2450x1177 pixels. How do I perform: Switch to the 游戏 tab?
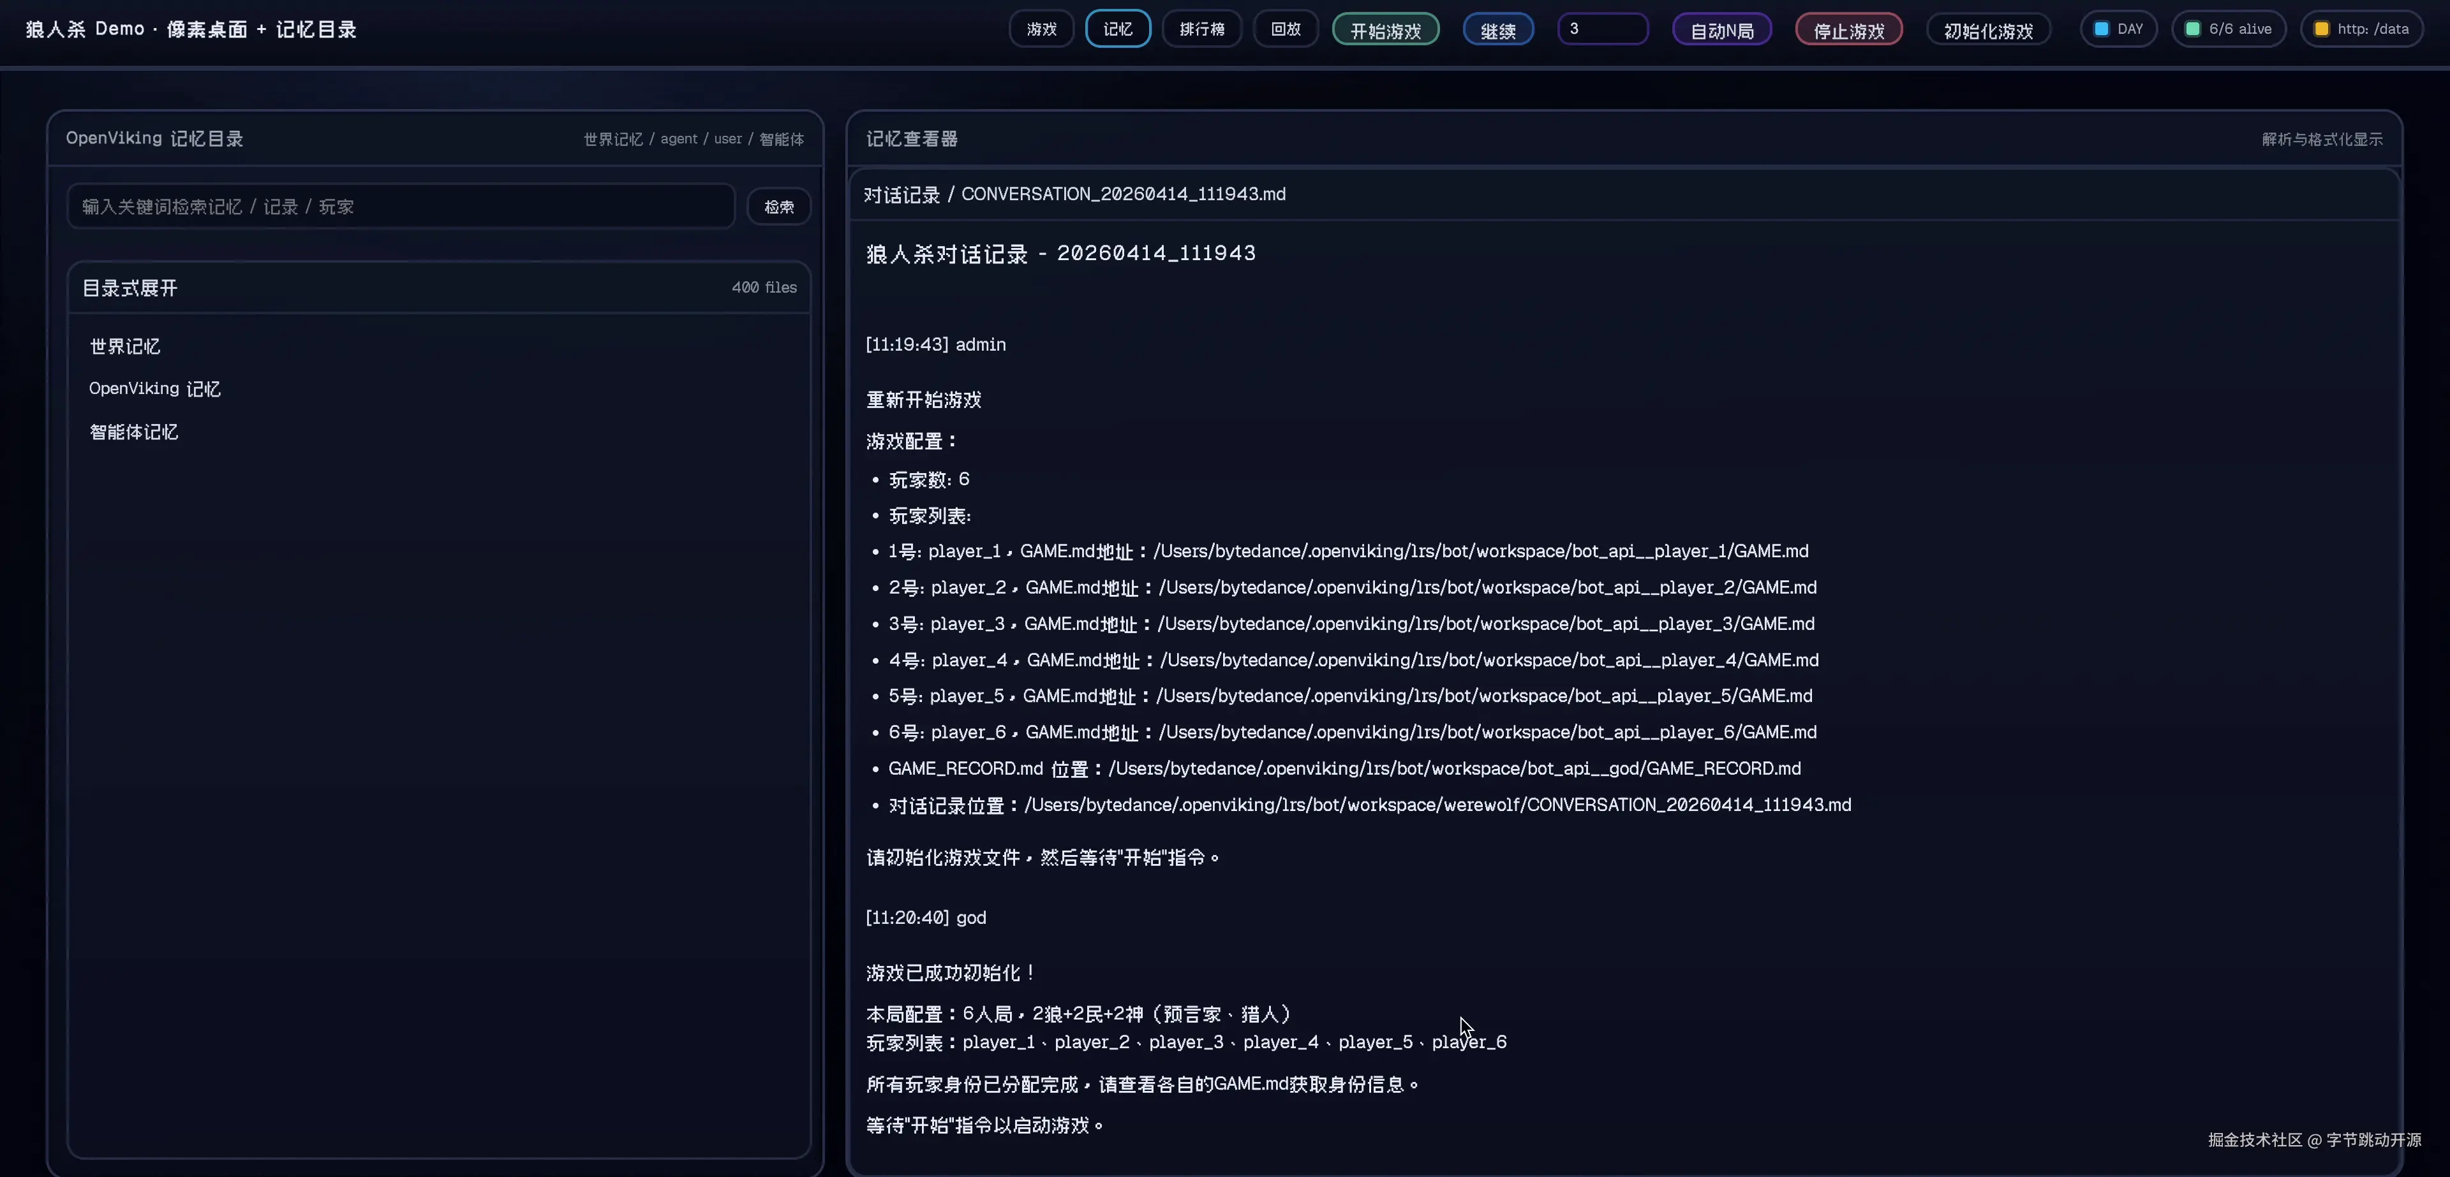point(1041,29)
